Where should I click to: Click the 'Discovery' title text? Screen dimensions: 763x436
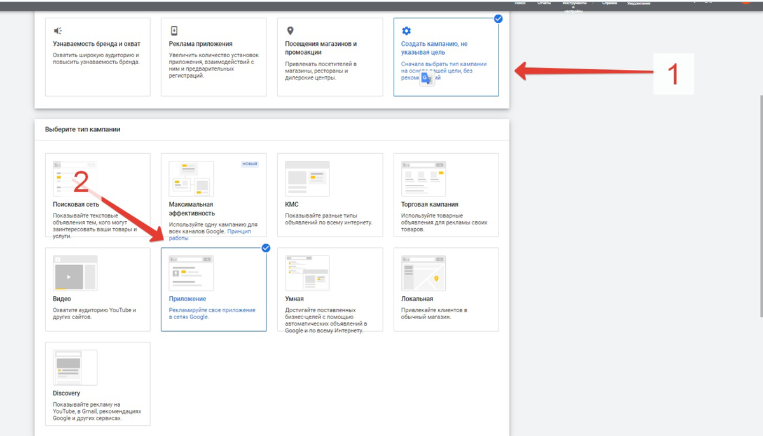coord(67,393)
